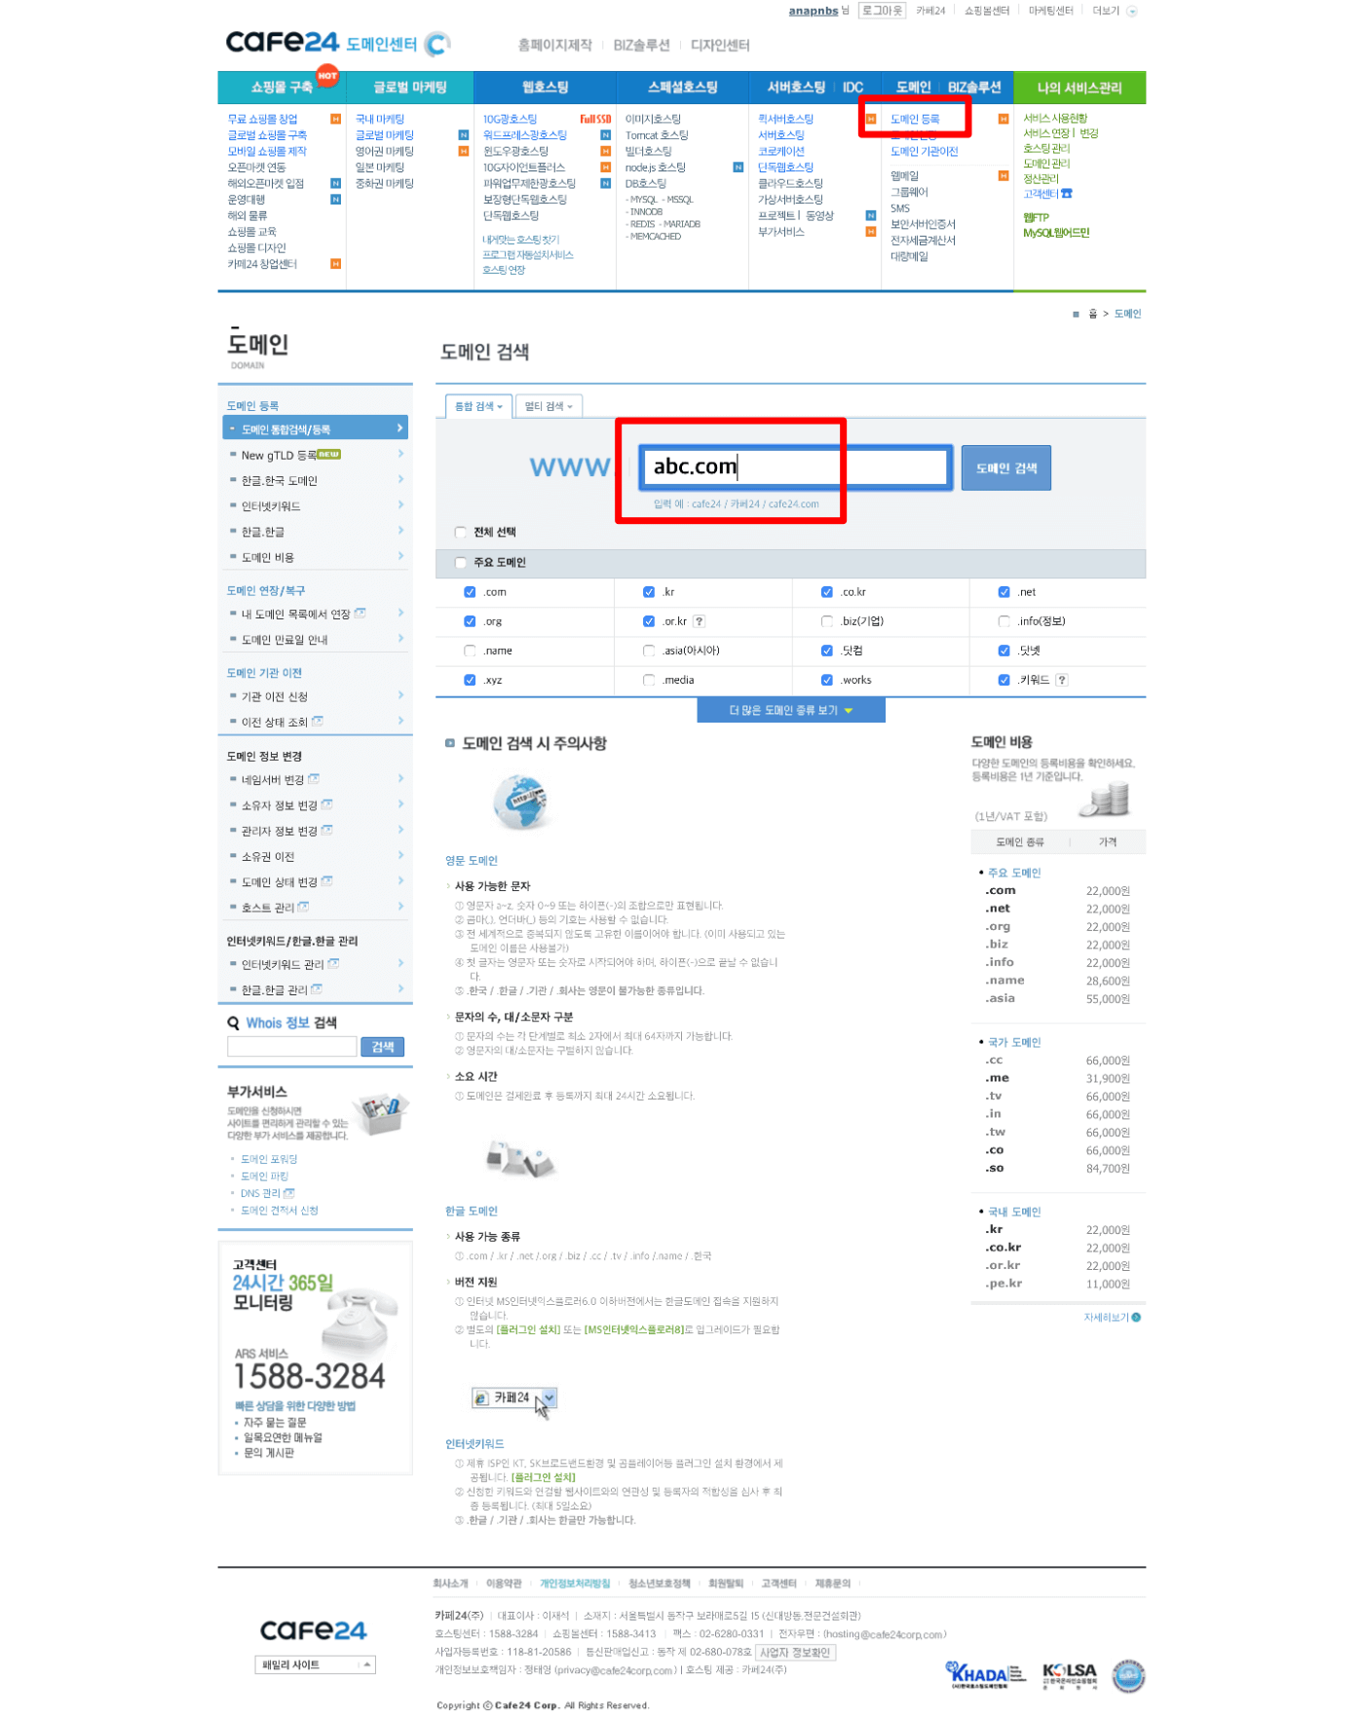Viewport: 1364px width, 1715px height.
Task: Click the round certification seal in the footer
Action: 1128,1675
